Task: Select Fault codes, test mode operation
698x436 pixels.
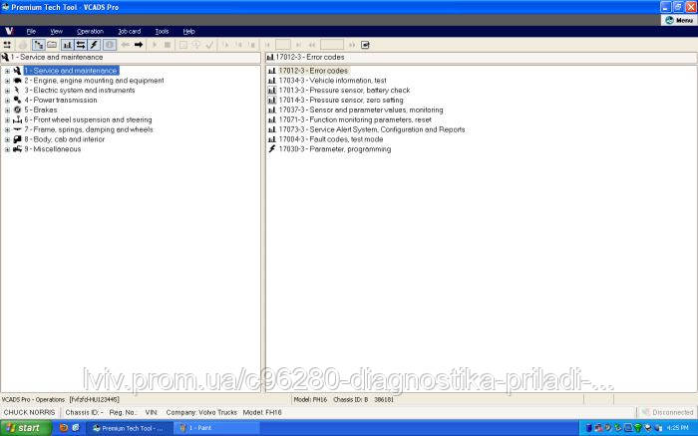Action: (x=331, y=139)
